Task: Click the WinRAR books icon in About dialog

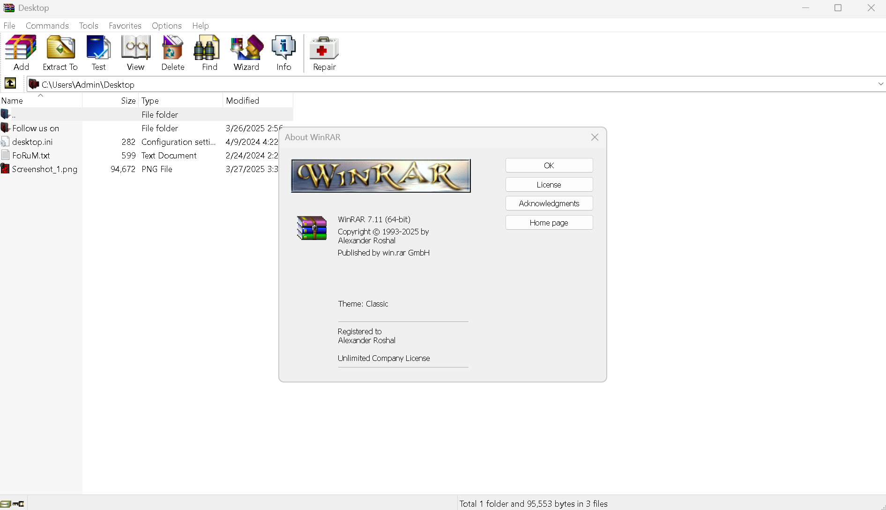Action: 312,228
